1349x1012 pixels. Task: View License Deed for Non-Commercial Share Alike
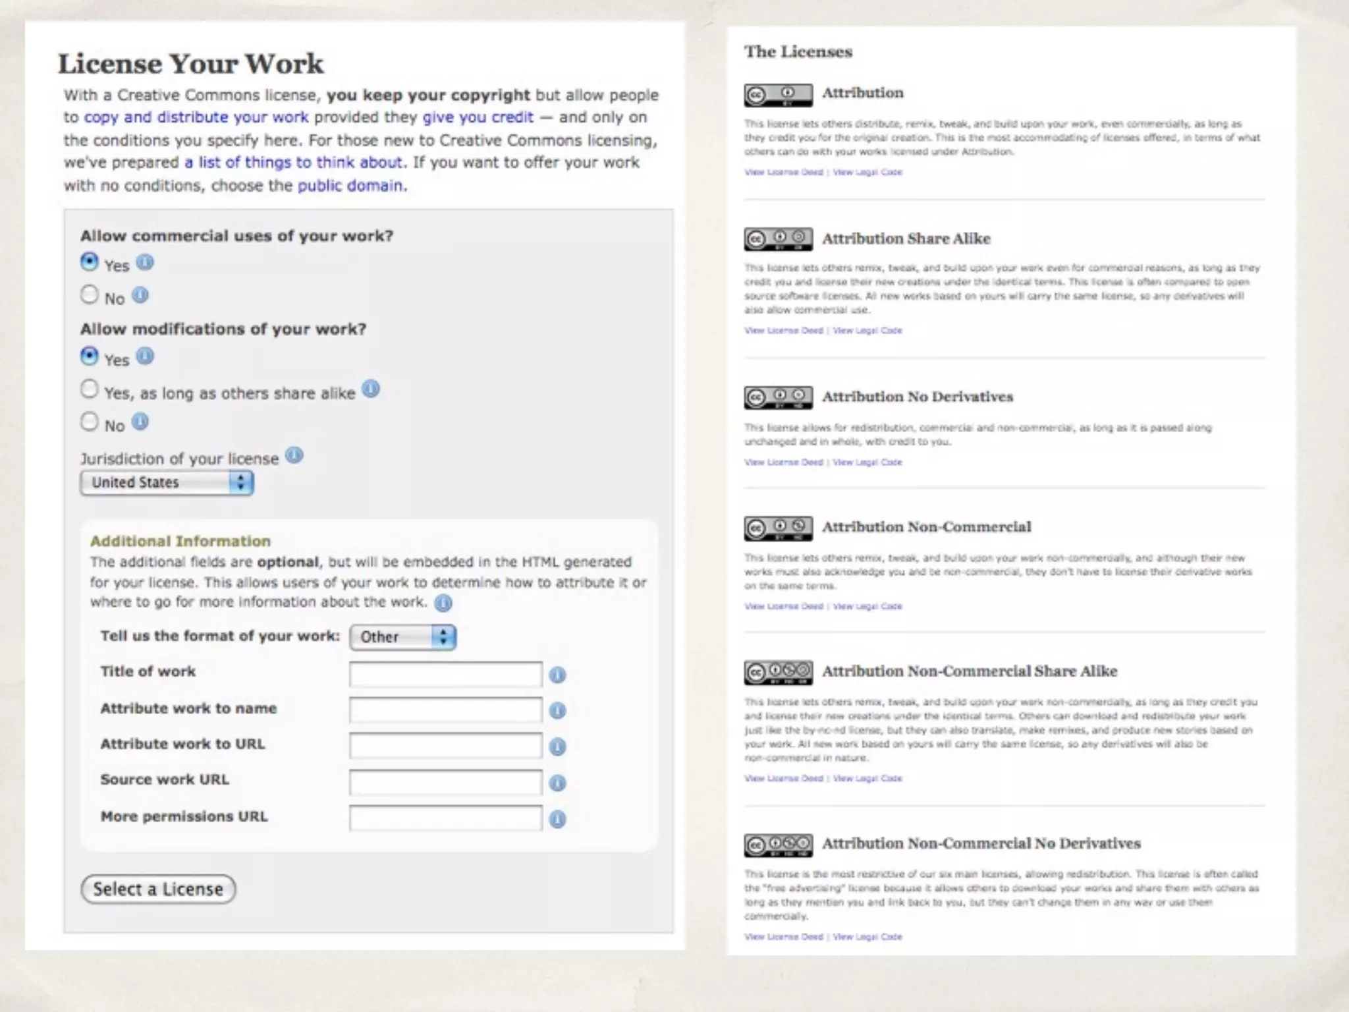784,779
